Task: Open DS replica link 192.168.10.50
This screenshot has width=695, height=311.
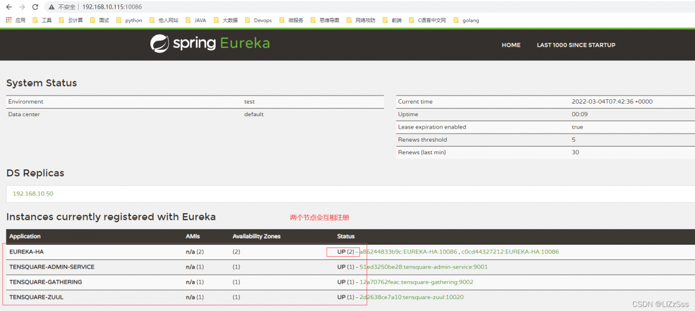Action: point(33,194)
